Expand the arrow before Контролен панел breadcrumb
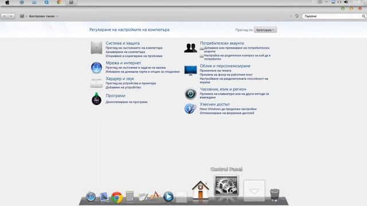Screen dimensions: 367x206 point(26,17)
